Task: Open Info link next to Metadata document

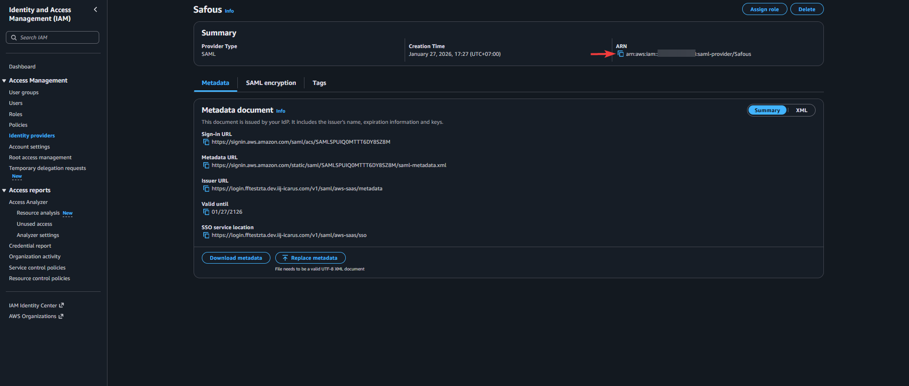Action: point(281,111)
